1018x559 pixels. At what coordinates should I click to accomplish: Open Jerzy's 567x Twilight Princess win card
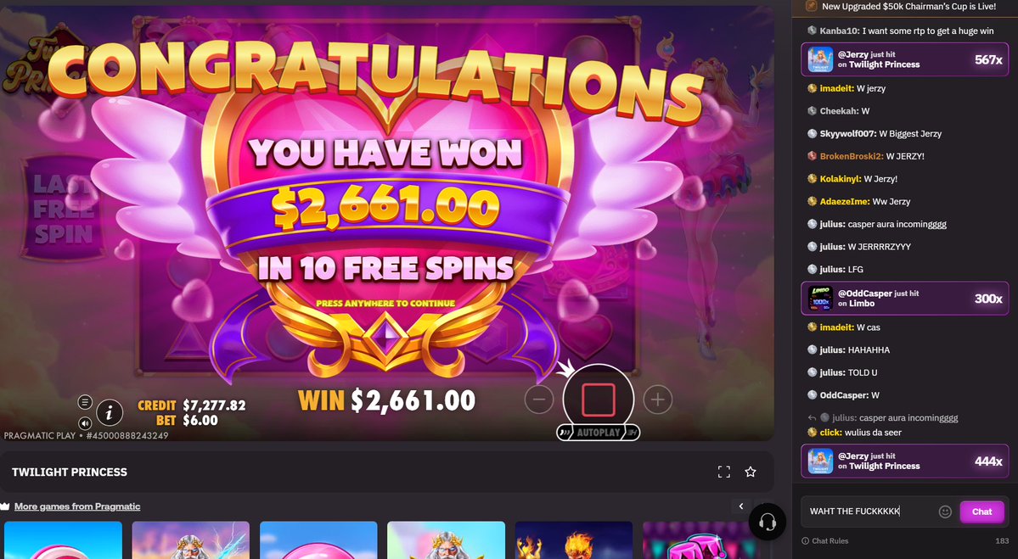(x=905, y=59)
